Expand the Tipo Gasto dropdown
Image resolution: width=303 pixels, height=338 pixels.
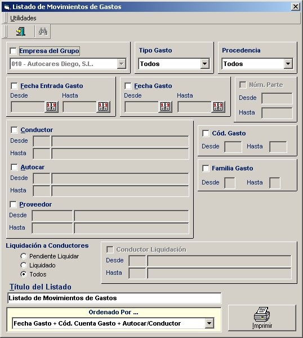pyautogui.click(x=205, y=64)
